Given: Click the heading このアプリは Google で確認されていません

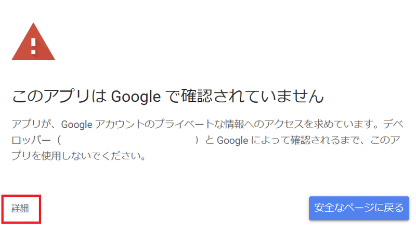Looking at the screenshot, I should pos(167,96).
